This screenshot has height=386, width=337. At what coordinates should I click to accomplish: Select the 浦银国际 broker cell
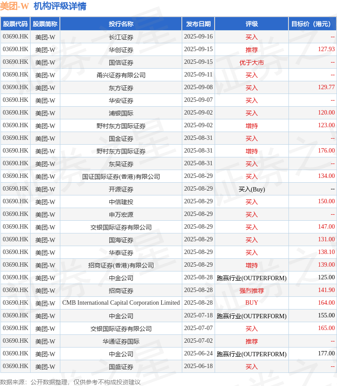[121, 113]
